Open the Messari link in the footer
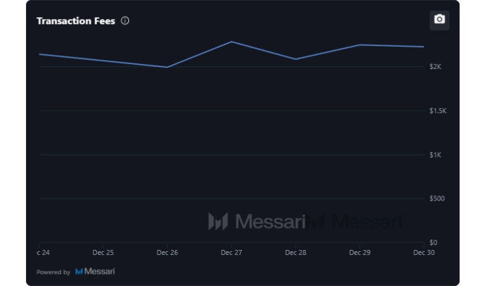This screenshot has width=485, height=286. click(100, 271)
